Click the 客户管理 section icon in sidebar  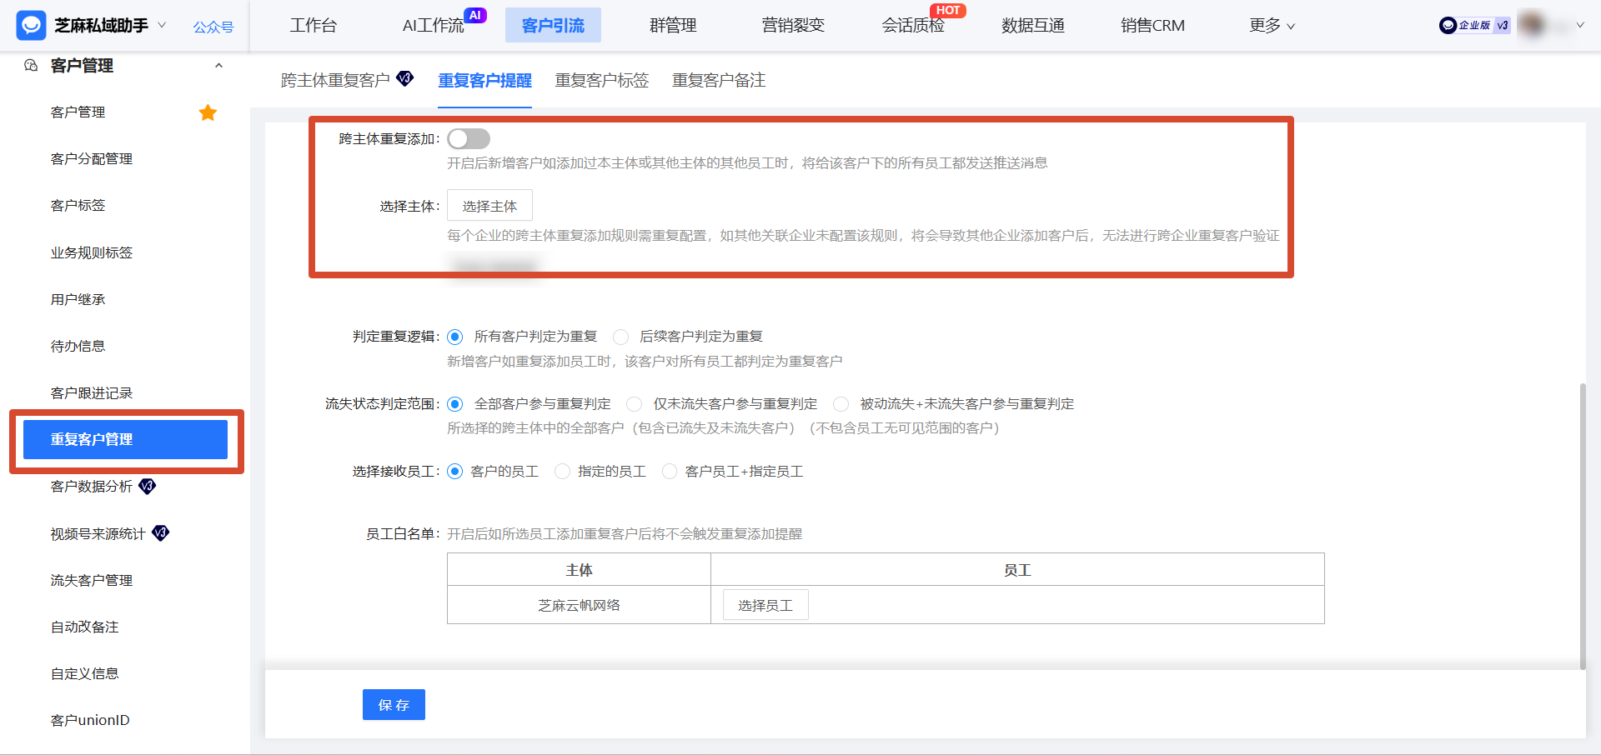(x=31, y=65)
